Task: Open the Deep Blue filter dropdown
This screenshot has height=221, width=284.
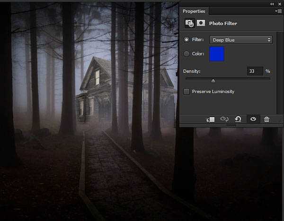Action: (240, 40)
